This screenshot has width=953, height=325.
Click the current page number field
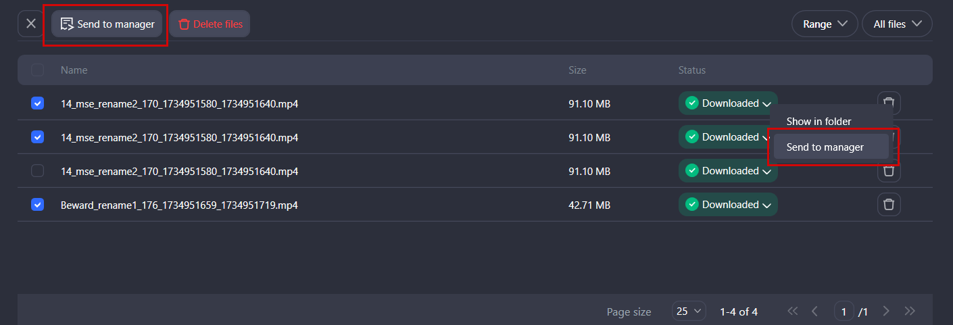click(844, 311)
